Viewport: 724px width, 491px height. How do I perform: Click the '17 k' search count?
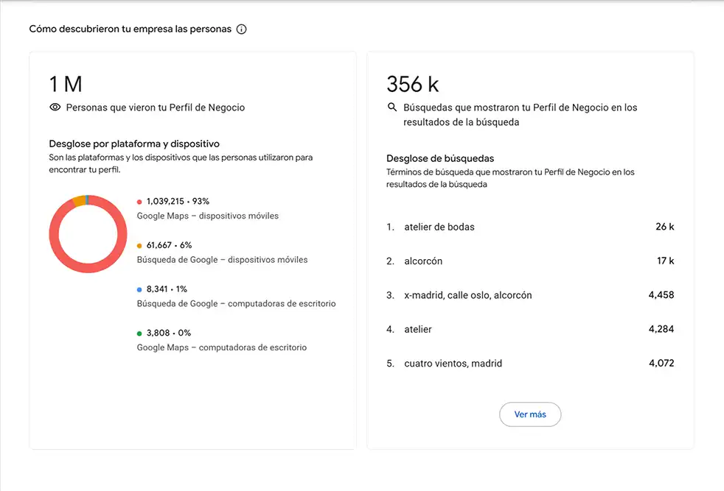[665, 261]
